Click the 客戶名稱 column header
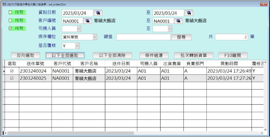 coord(89,64)
